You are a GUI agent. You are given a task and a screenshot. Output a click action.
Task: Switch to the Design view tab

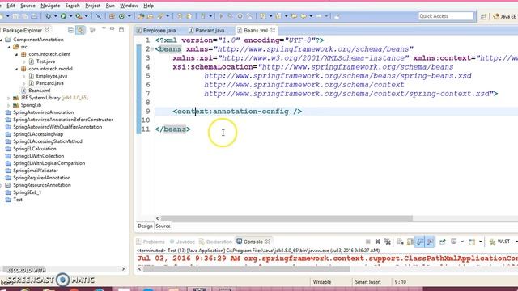tap(145, 226)
